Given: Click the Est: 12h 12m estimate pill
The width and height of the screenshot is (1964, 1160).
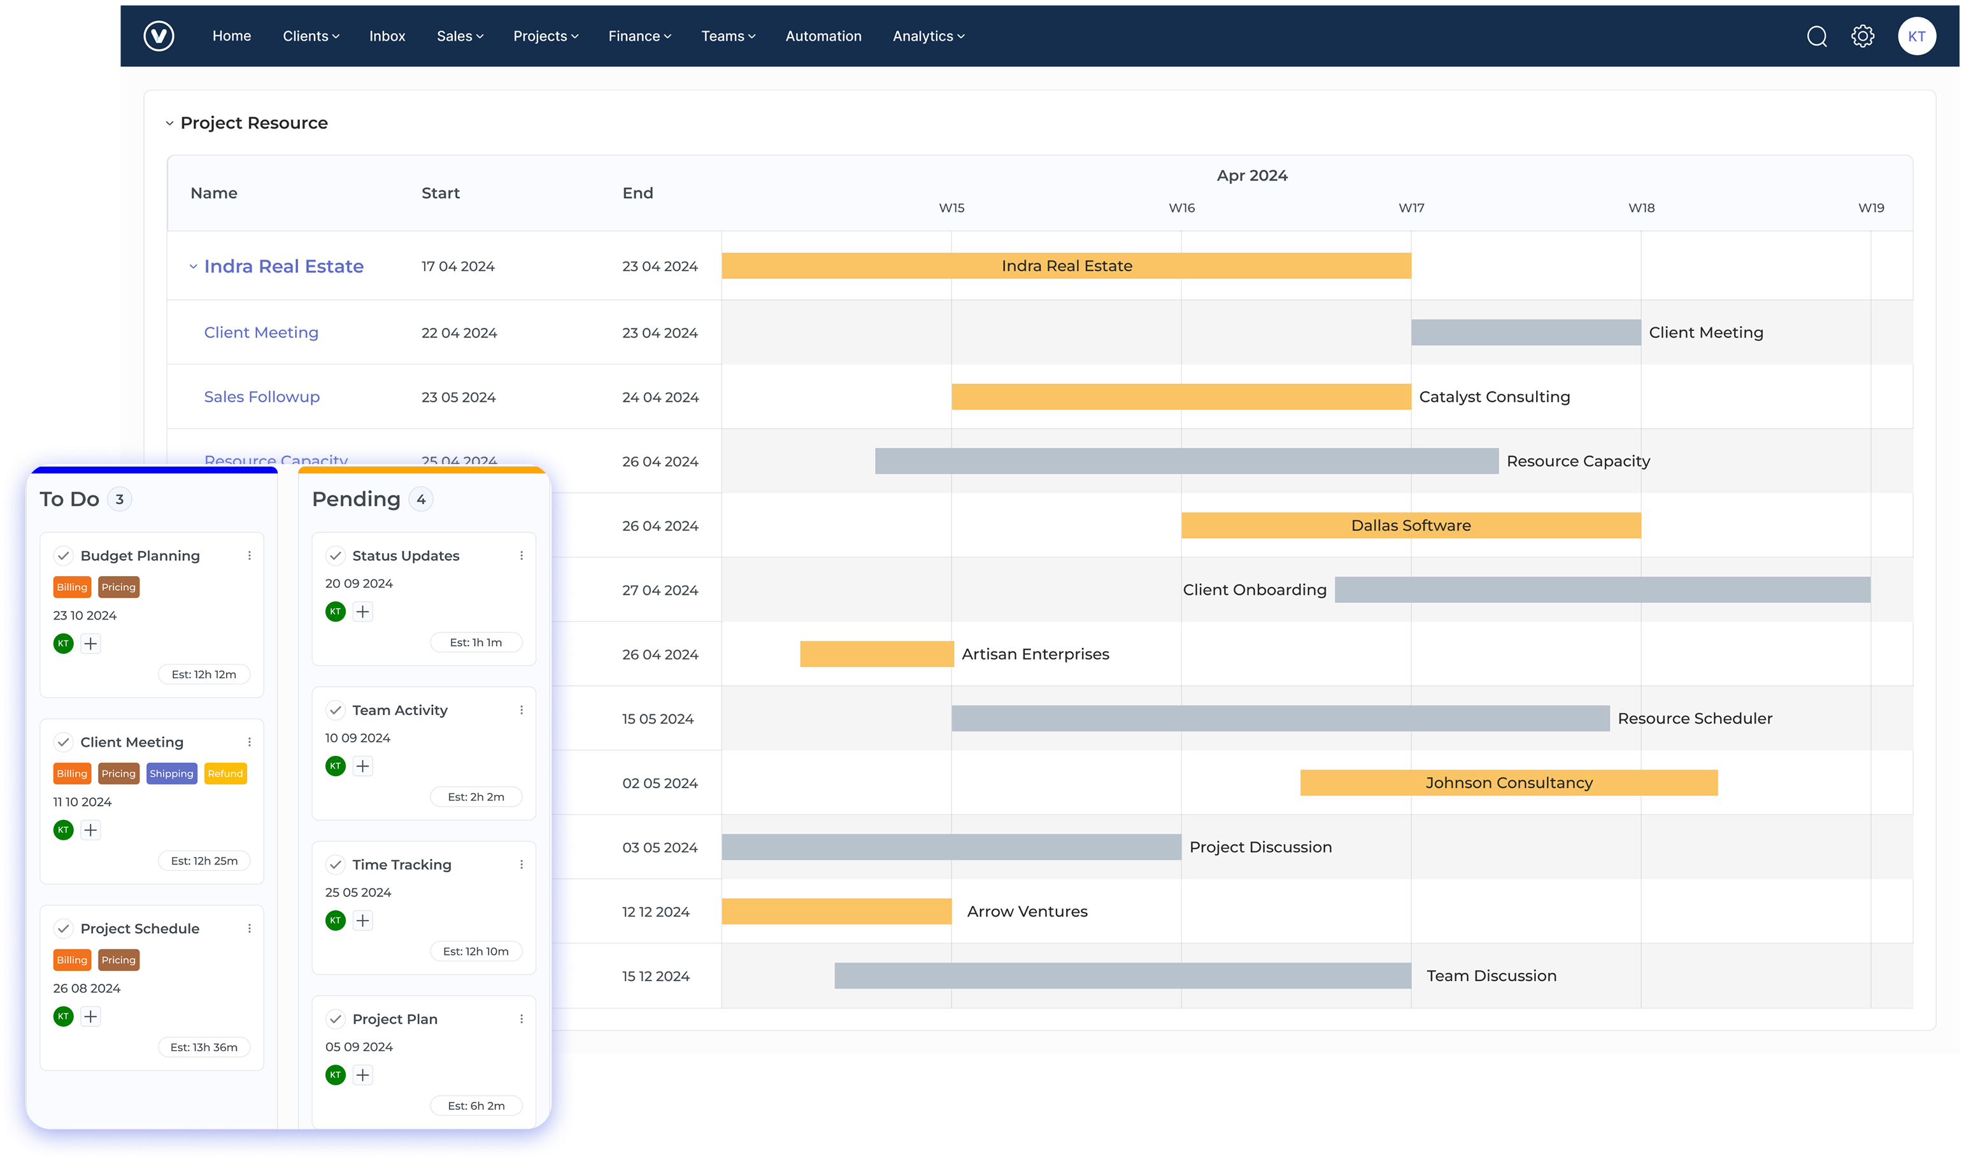Looking at the screenshot, I should coord(204,675).
